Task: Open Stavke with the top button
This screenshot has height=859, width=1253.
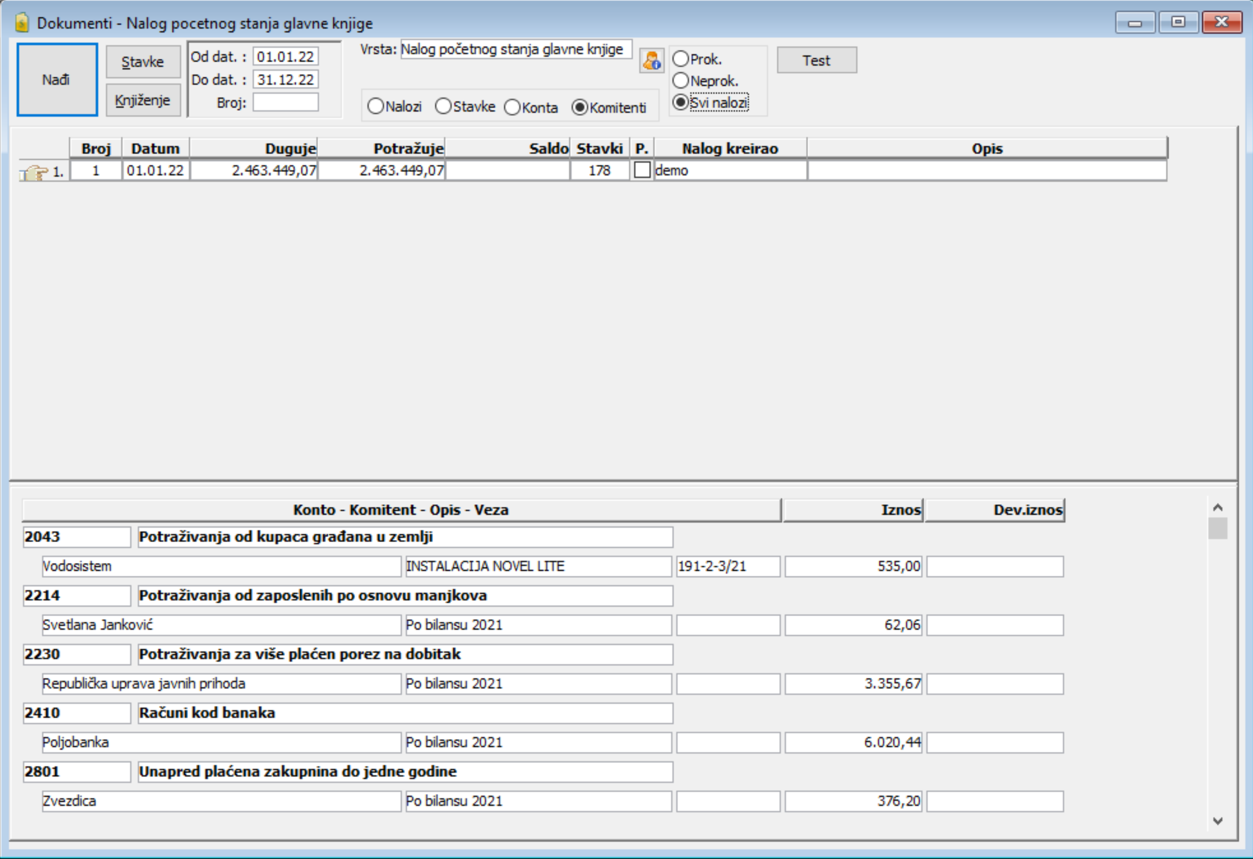Action: (143, 62)
